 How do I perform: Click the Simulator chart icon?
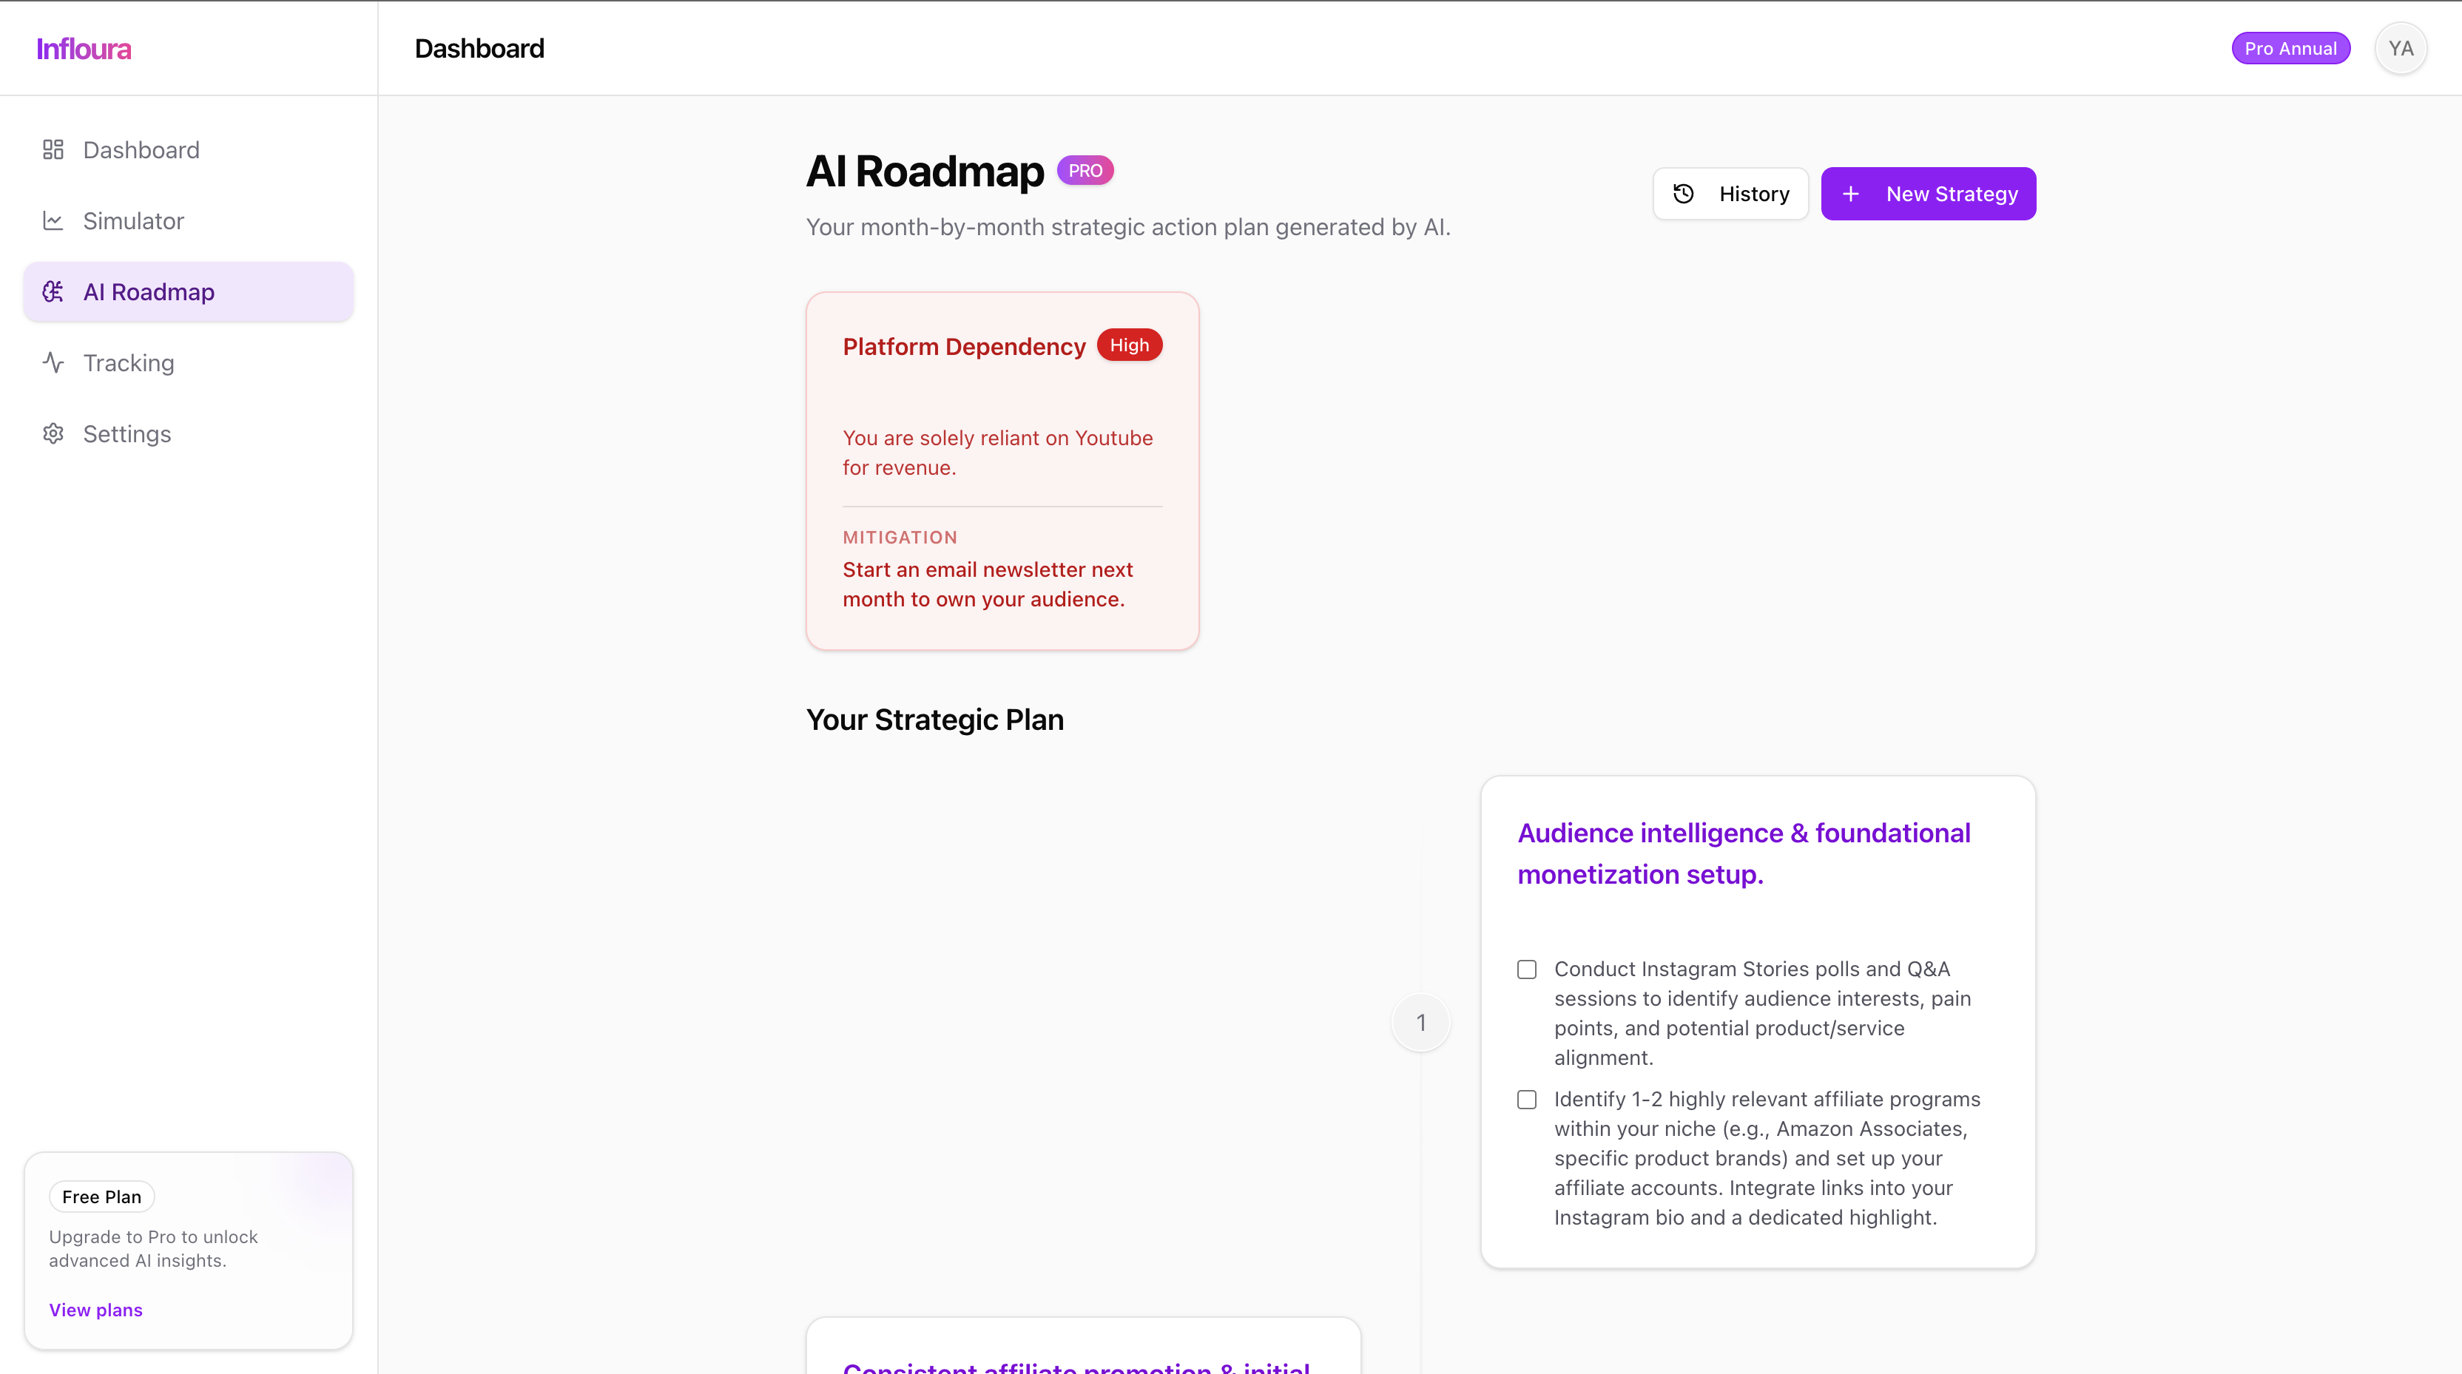53,220
